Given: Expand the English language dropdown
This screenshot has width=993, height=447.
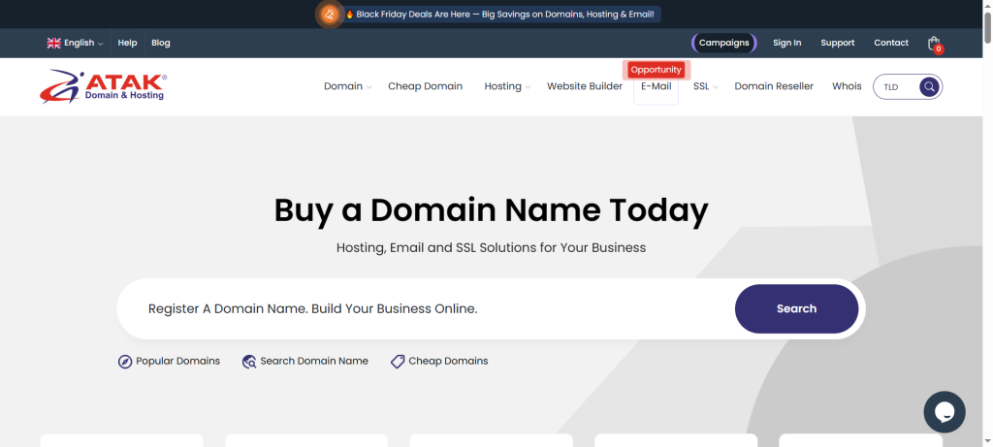Looking at the screenshot, I should (x=75, y=43).
